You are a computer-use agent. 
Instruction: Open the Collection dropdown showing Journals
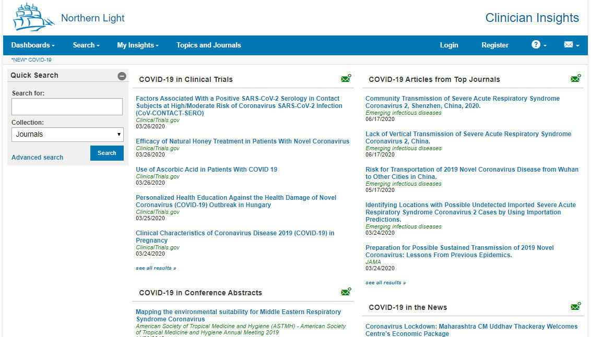click(67, 134)
